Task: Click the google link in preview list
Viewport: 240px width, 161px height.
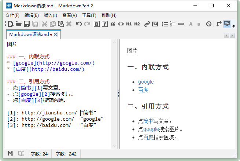Action: point(146,82)
